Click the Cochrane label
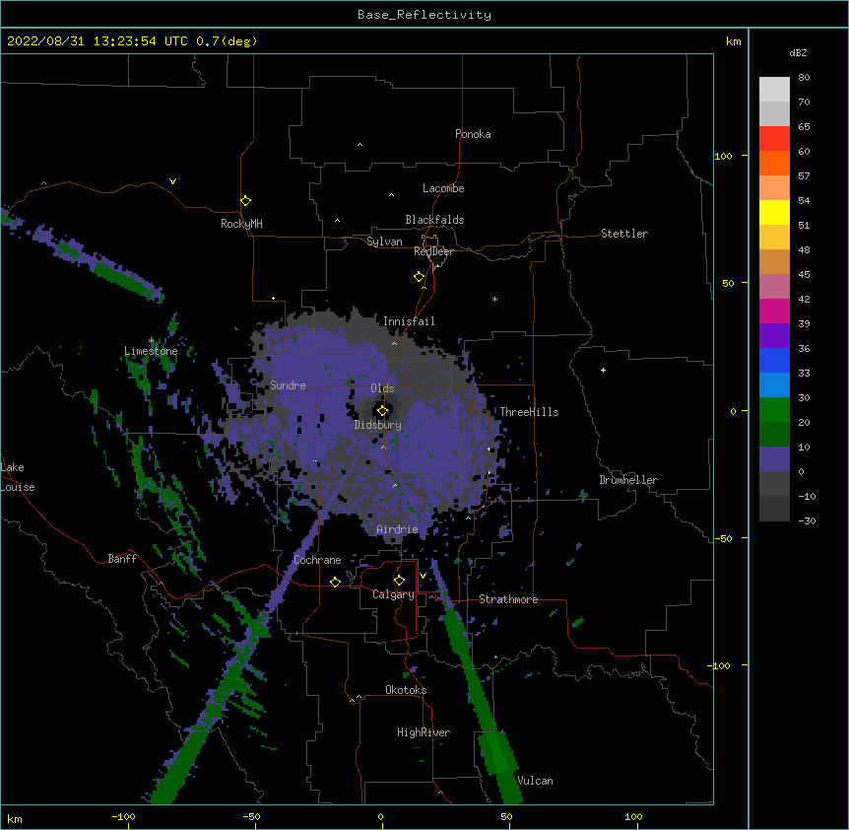Screen dimensions: 849x830 click(x=317, y=560)
